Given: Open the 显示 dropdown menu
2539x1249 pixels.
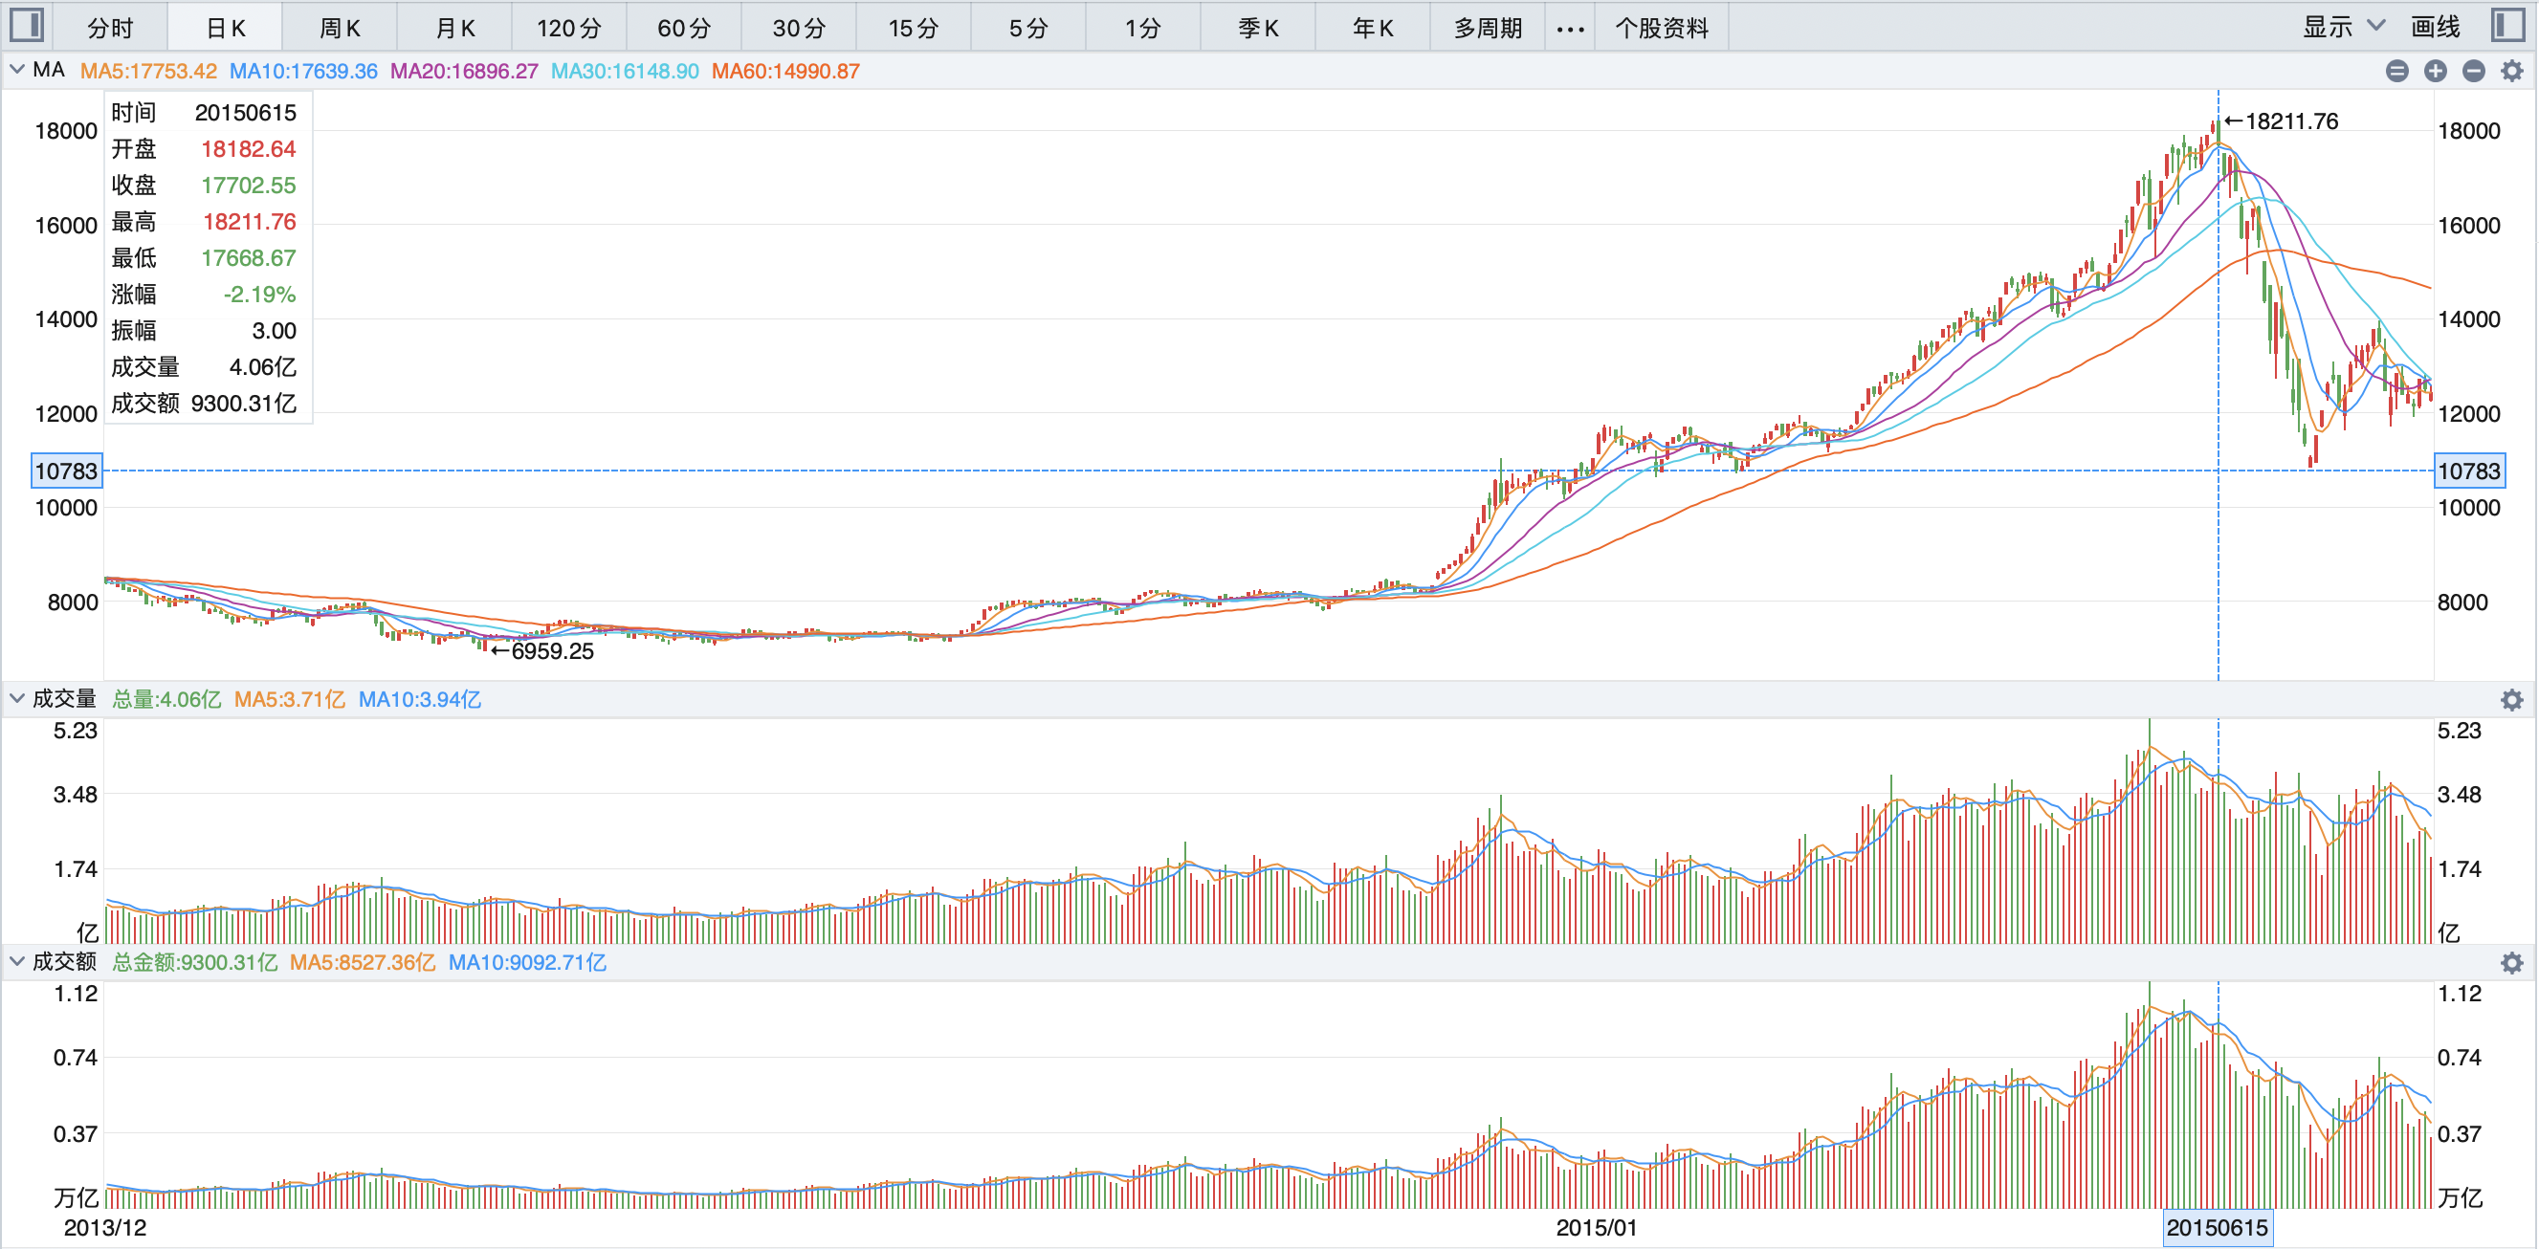Looking at the screenshot, I should pyautogui.click(x=2342, y=27).
